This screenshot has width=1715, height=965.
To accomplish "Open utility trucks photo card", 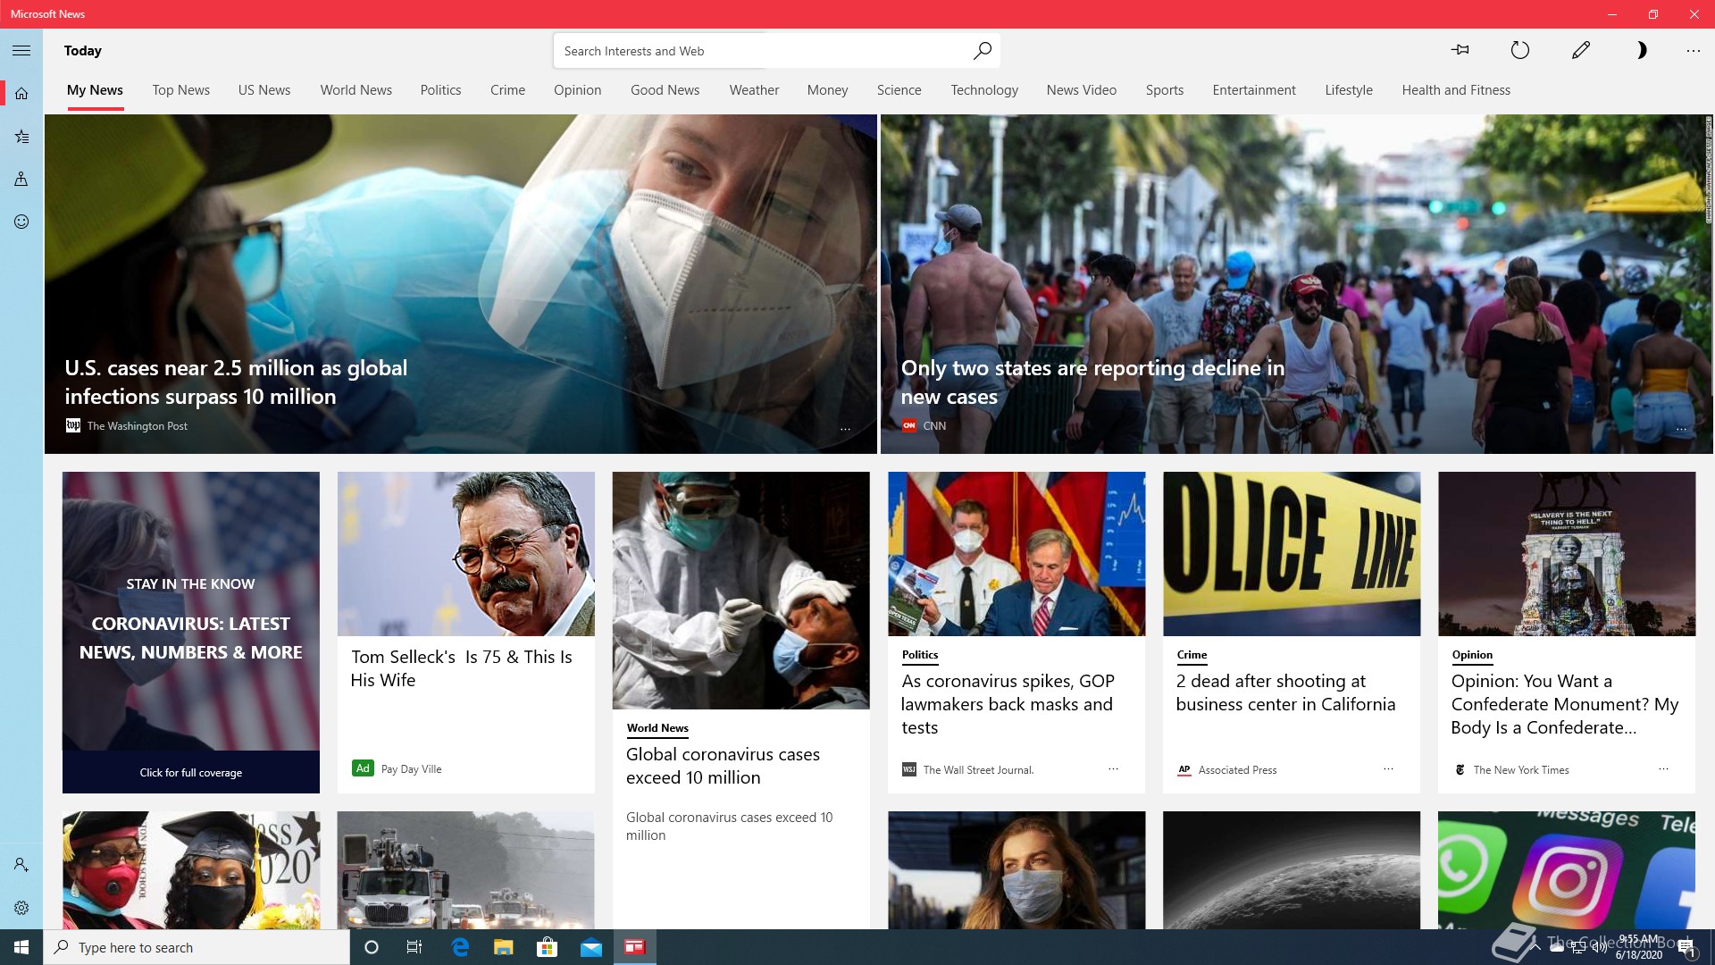I will [x=465, y=869].
